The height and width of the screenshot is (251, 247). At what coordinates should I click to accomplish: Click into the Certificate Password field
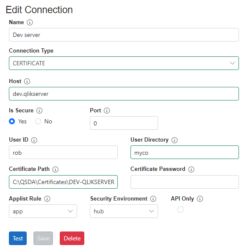point(185,182)
